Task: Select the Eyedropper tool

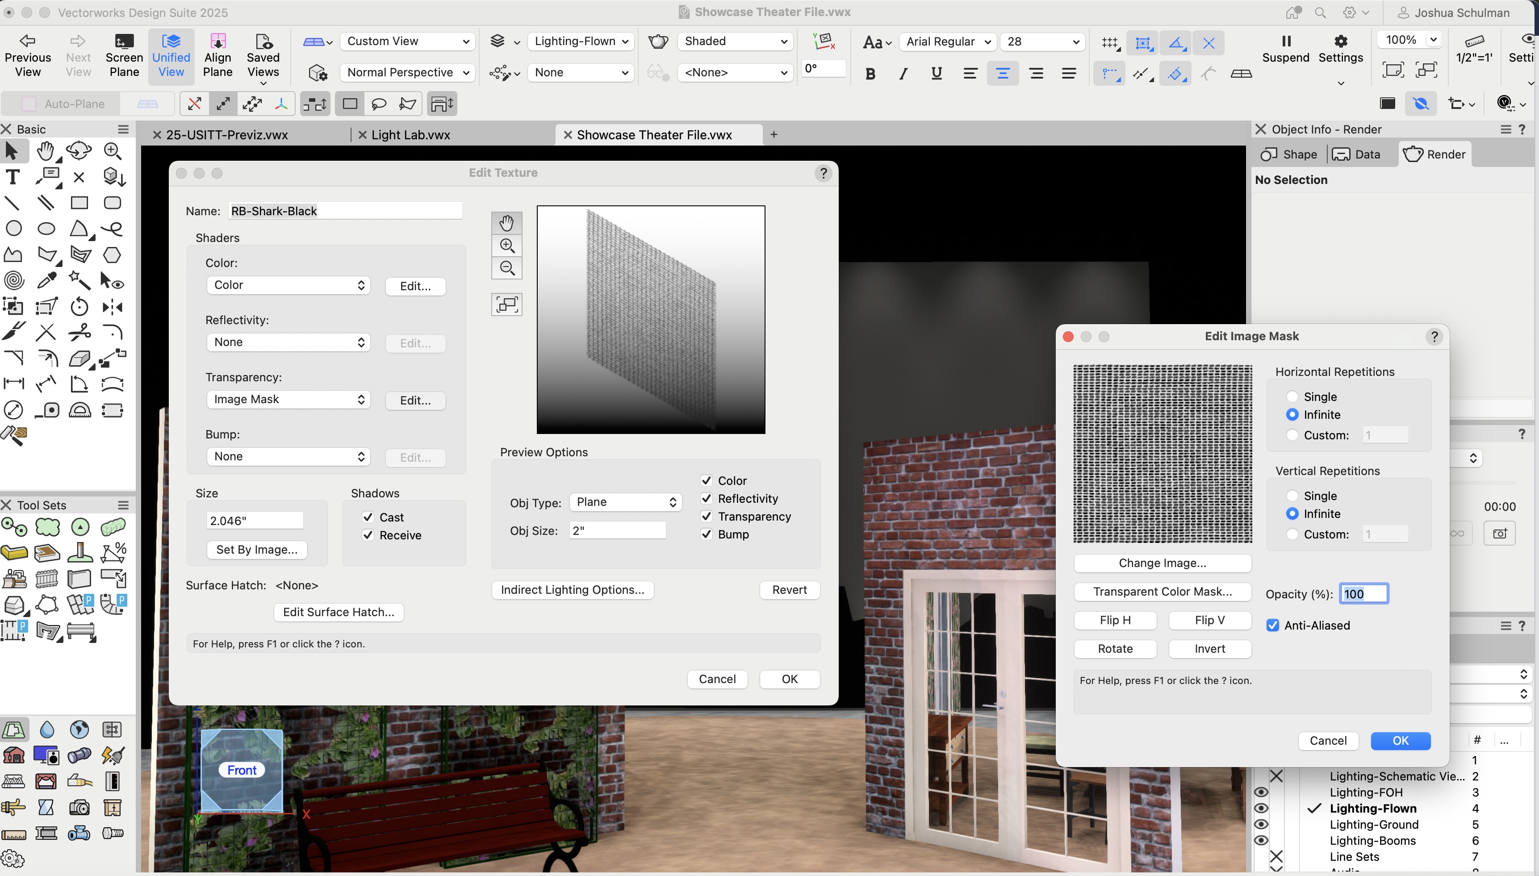Action: coord(47,280)
